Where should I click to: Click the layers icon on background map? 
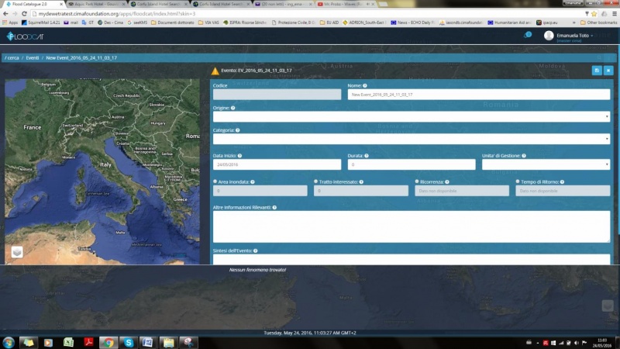(608, 306)
